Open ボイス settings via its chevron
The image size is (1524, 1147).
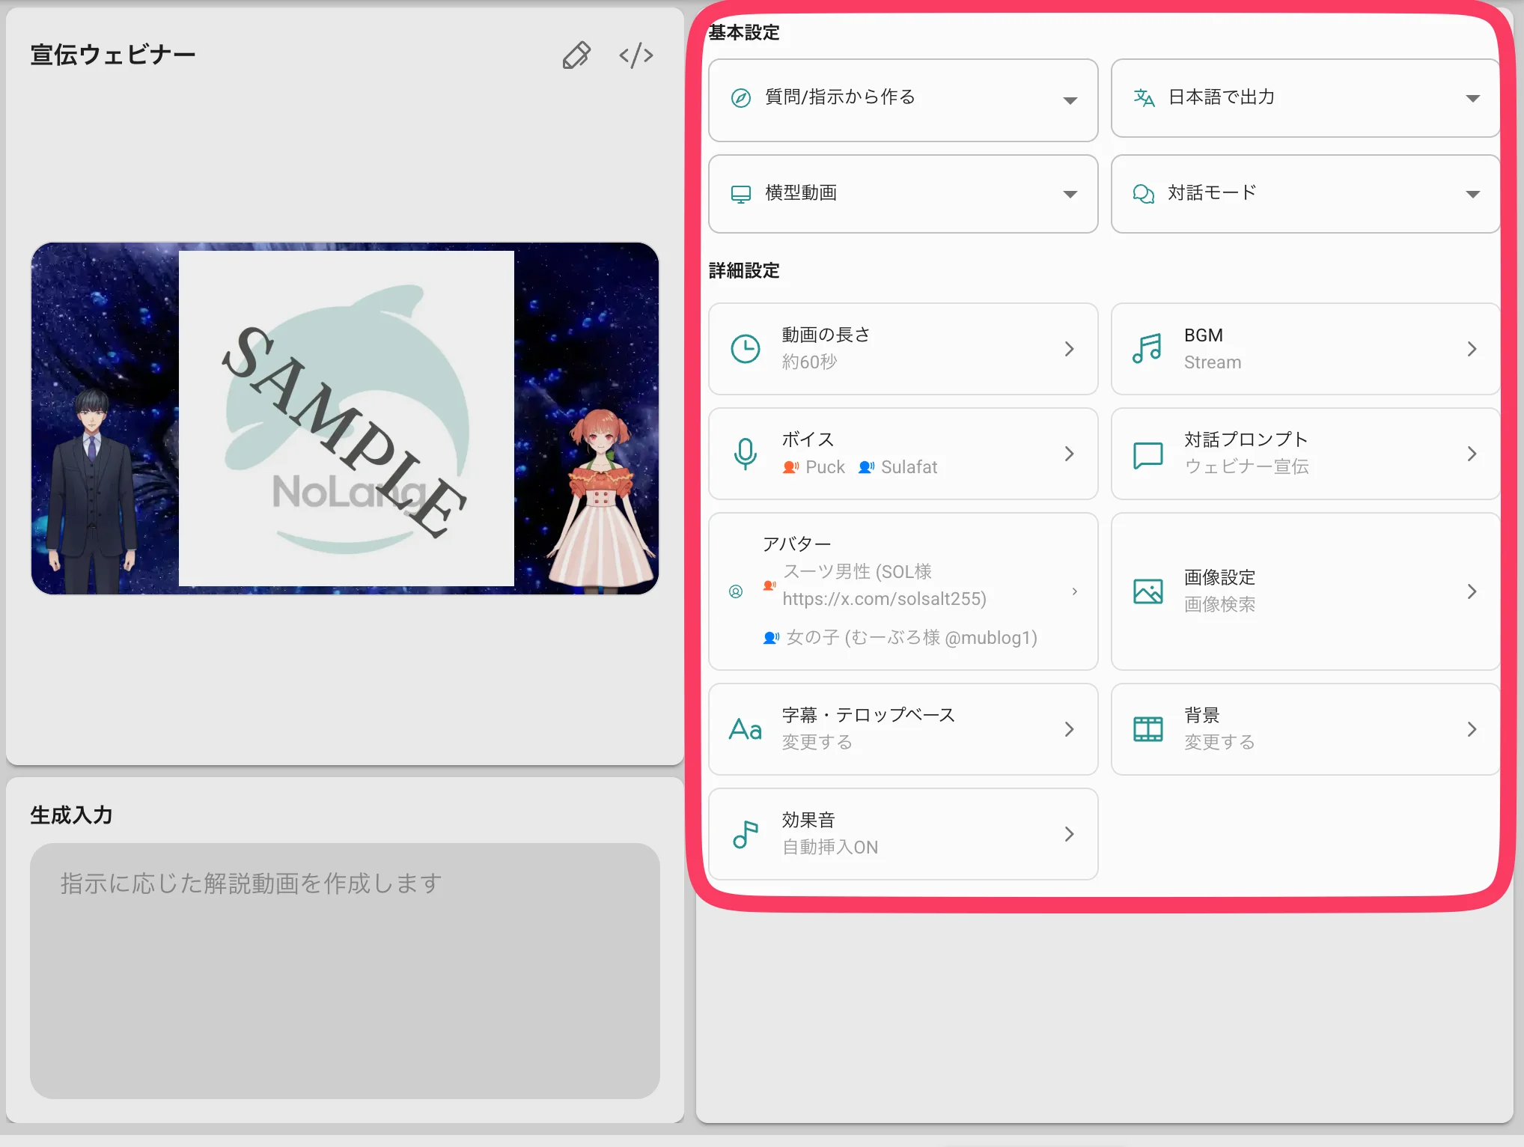coord(1070,454)
